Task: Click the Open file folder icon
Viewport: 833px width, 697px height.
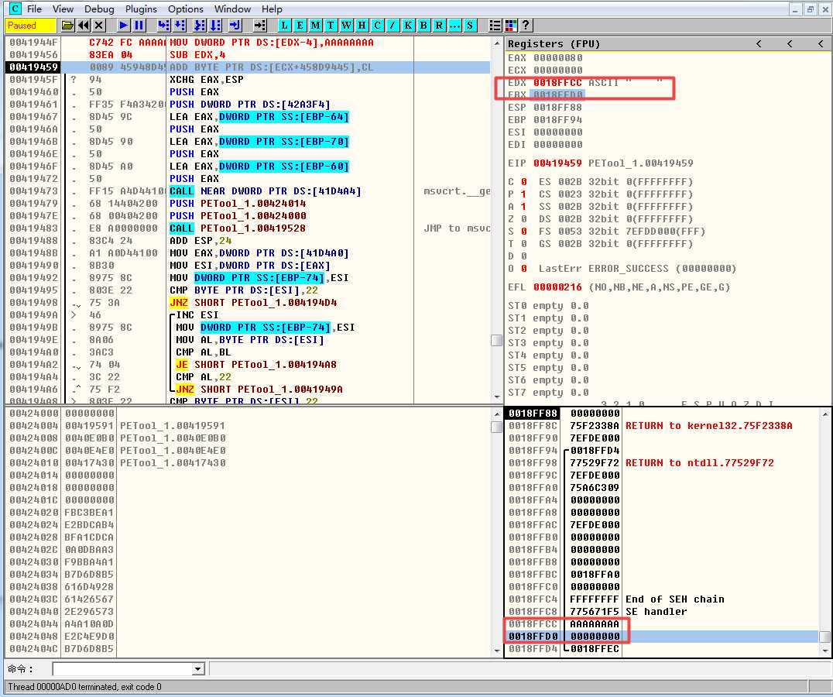Action: coord(68,26)
